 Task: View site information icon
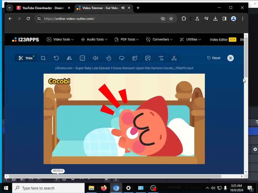point(39,19)
